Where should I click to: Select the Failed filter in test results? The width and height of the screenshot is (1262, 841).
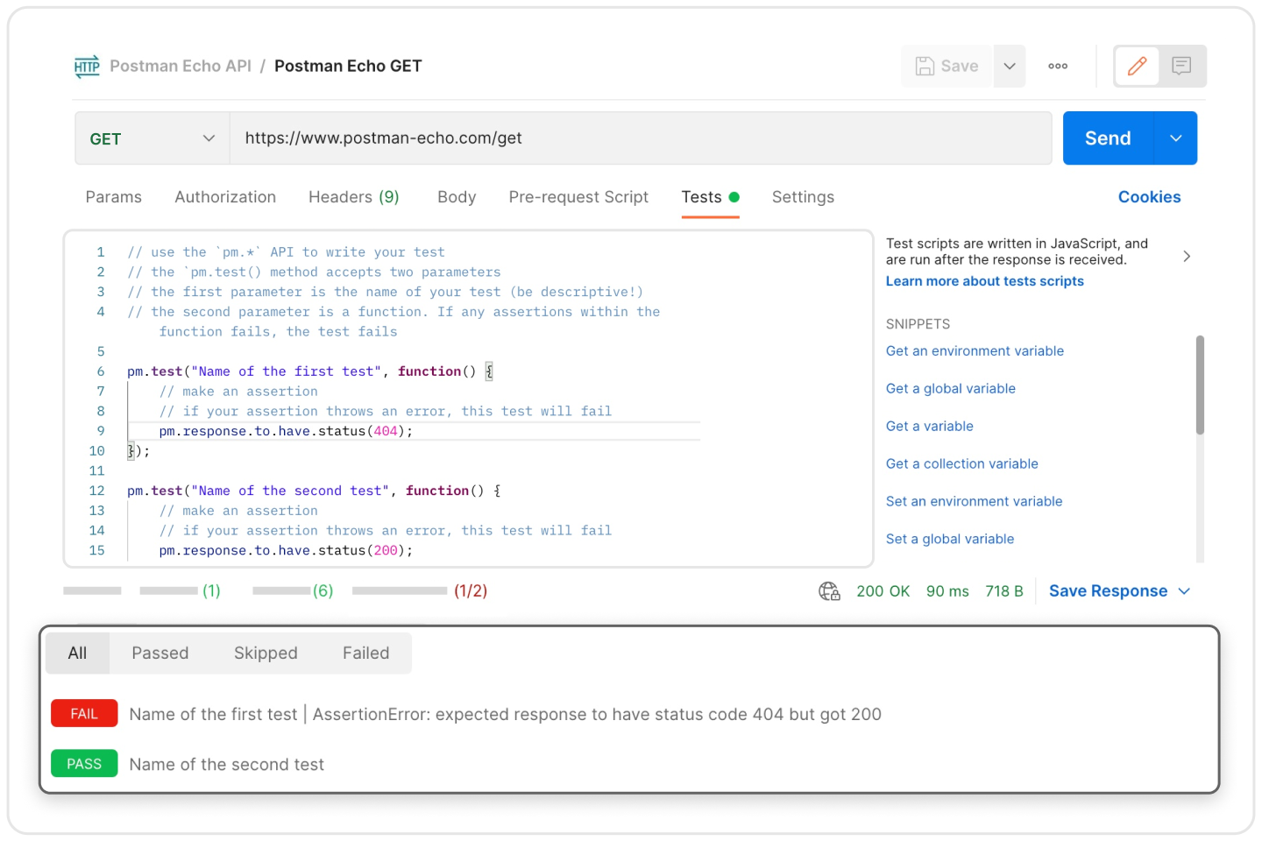point(365,653)
